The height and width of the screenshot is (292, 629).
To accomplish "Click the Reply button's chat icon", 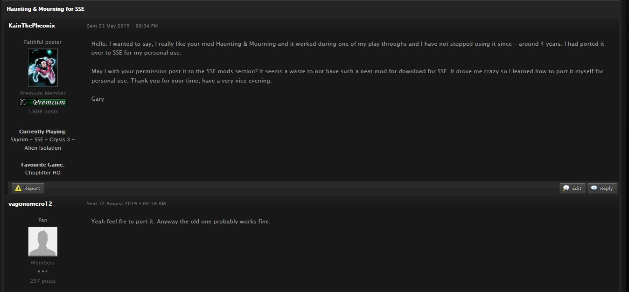I will (594, 188).
